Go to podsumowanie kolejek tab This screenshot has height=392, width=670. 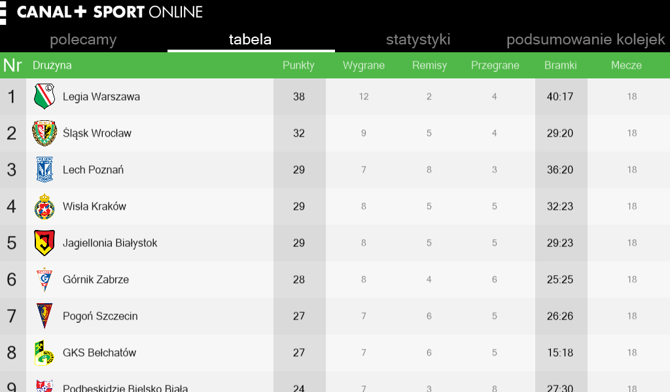tap(586, 39)
